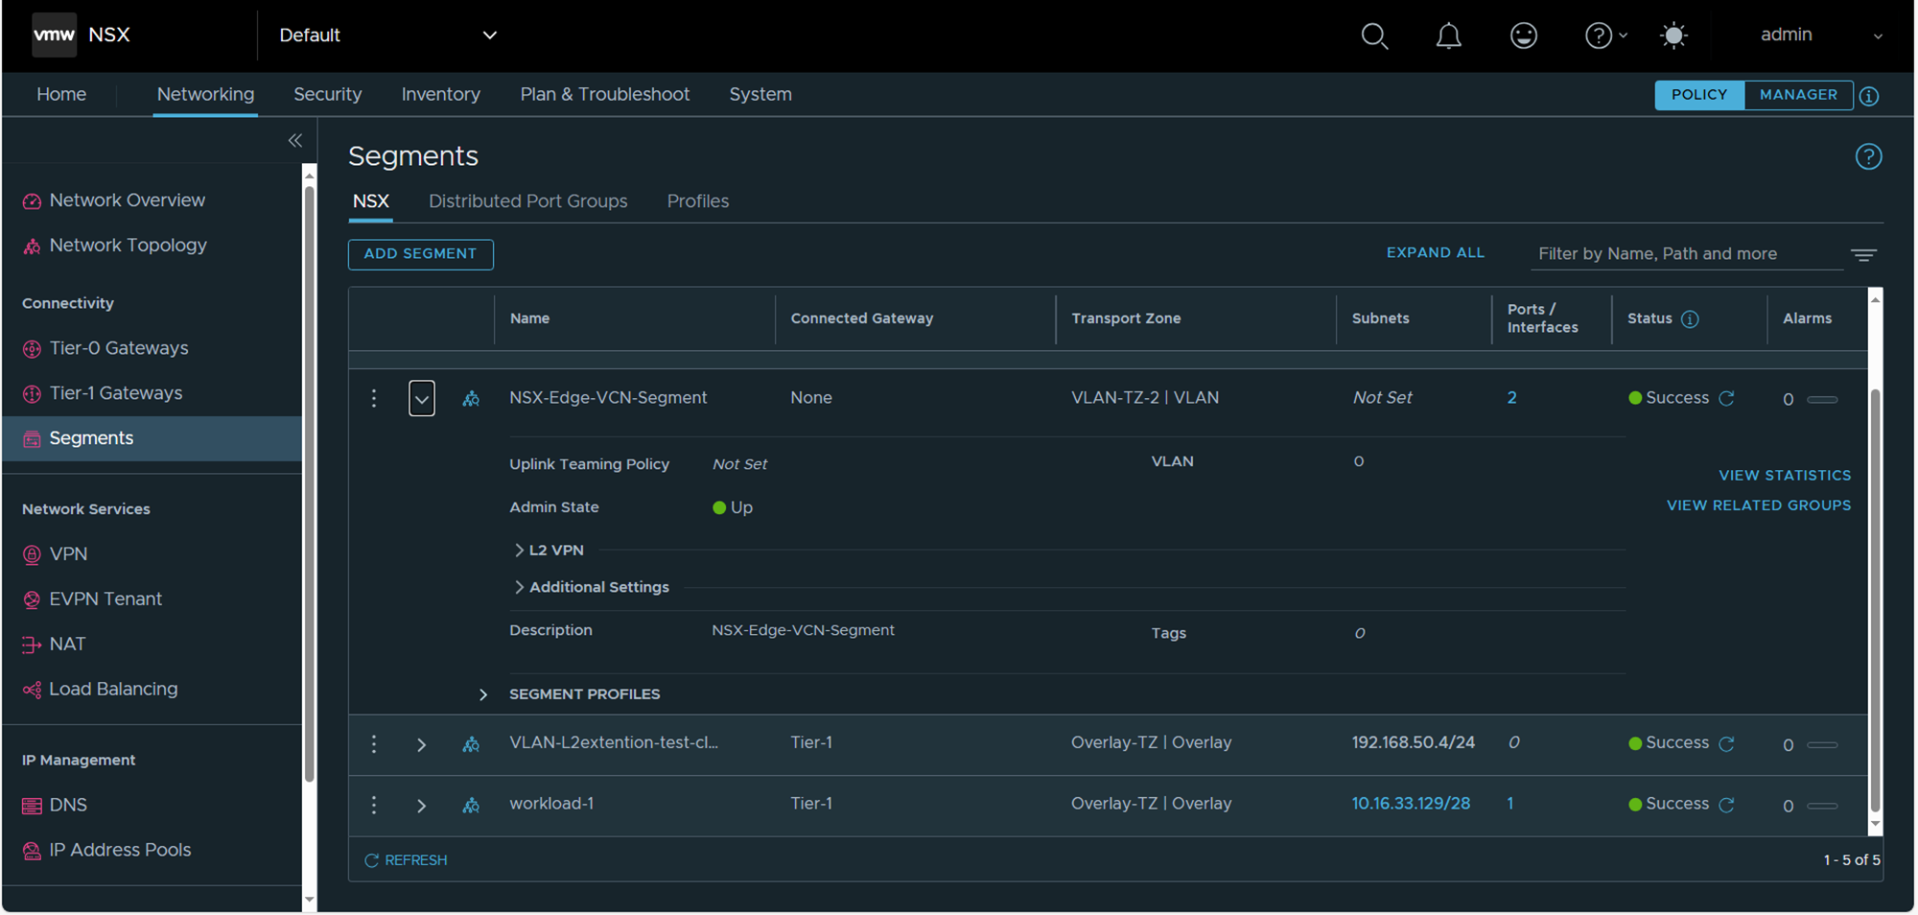The width and height of the screenshot is (1918, 915).
Task: Focus the Filter by Name field
Action: tap(1687, 254)
